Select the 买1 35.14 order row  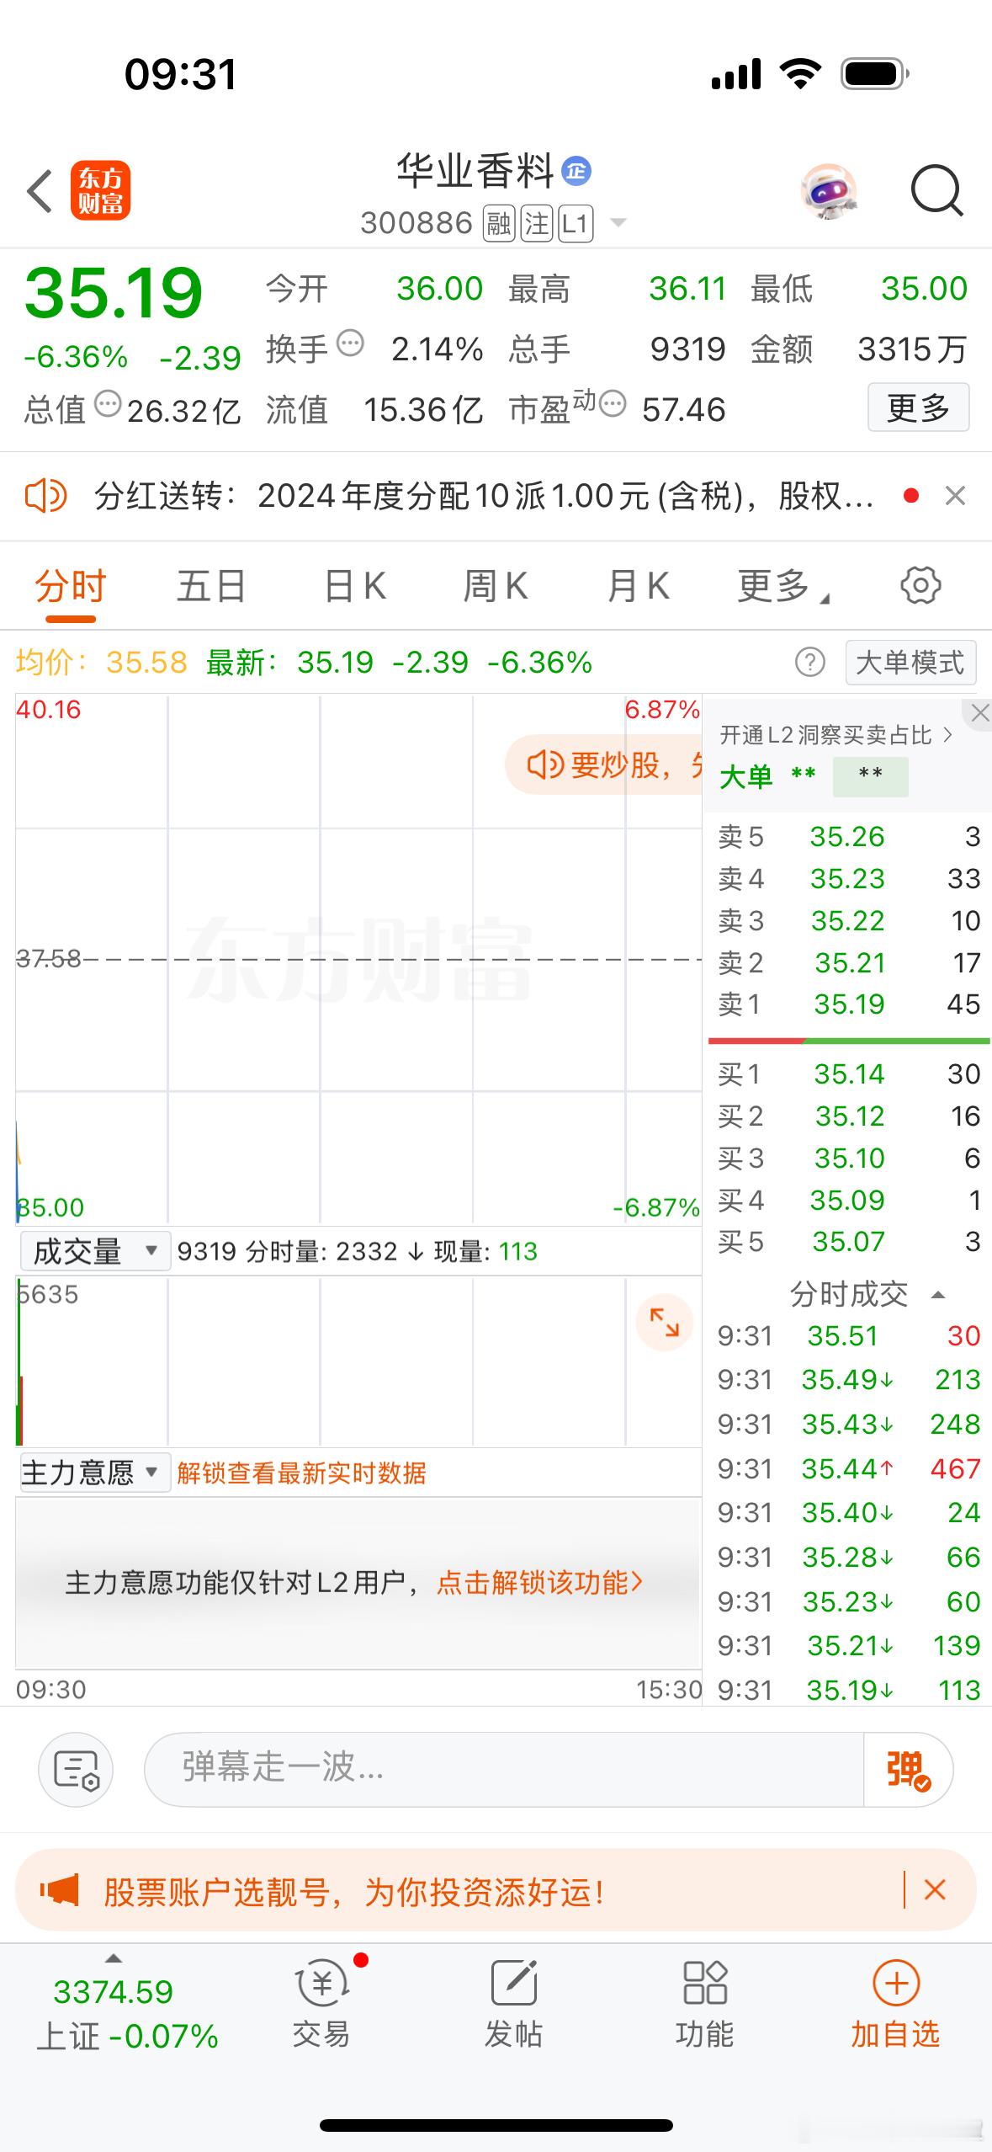point(848,1073)
